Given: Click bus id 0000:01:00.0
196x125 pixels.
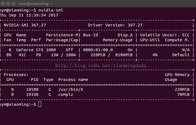Looking at the screenshot, I should pyautogui.click(x=98, y=50).
